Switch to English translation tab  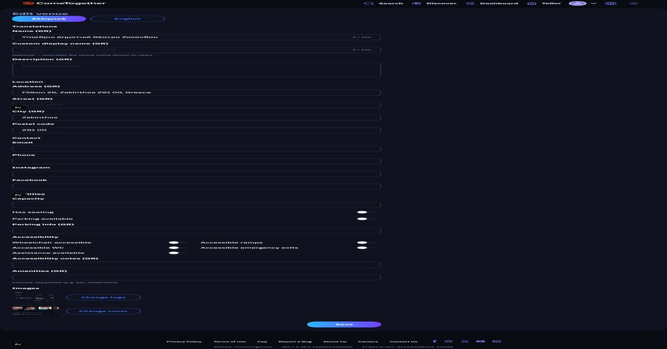[128, 19]
